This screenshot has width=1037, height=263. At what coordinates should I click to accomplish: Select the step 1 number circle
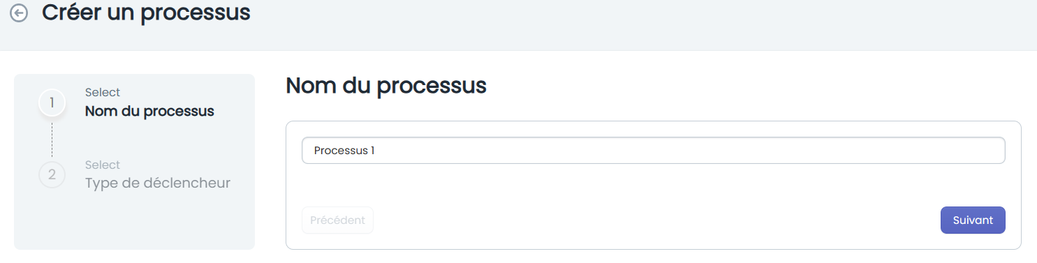click(52, 103)
